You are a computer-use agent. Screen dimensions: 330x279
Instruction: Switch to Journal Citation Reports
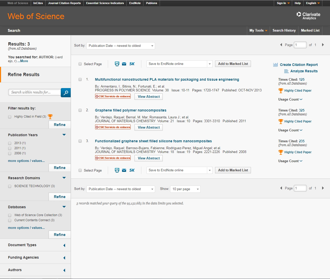pos(64,3)
